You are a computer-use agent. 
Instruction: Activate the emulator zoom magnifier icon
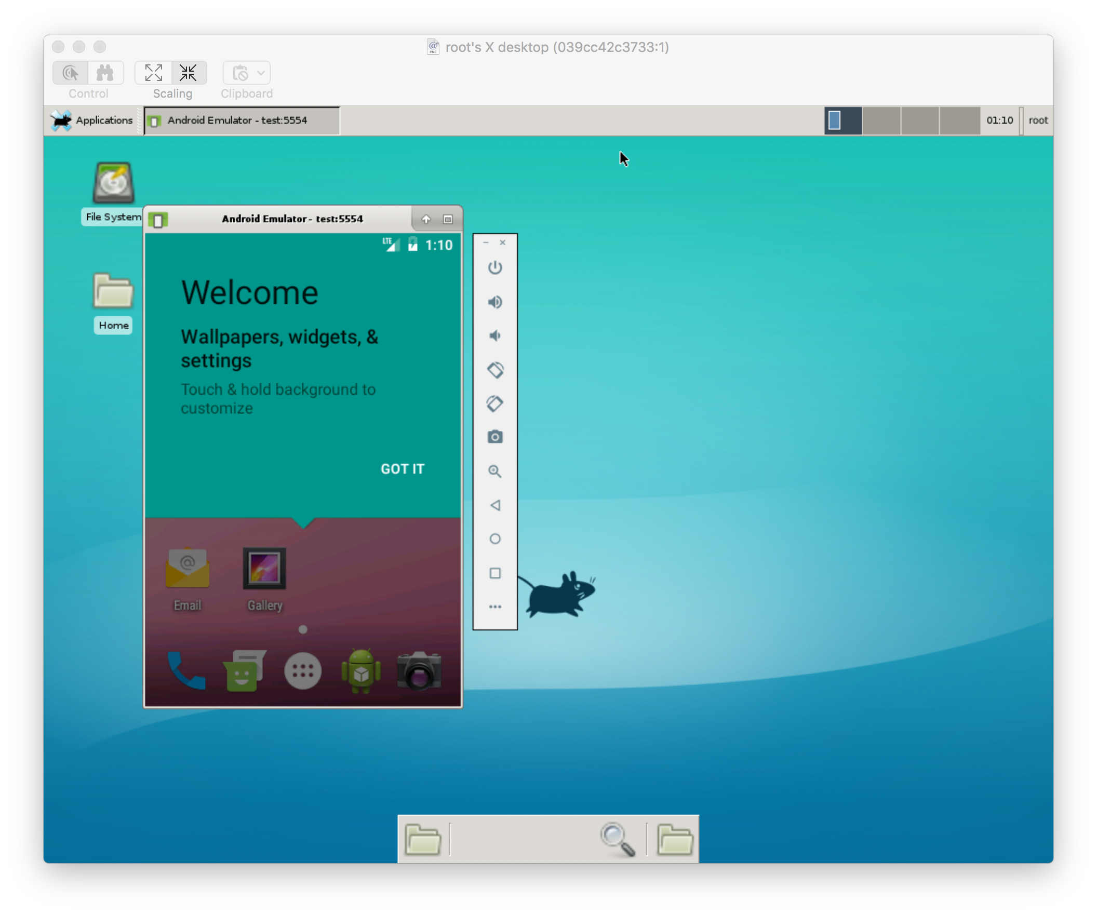(x=494, y=471)
